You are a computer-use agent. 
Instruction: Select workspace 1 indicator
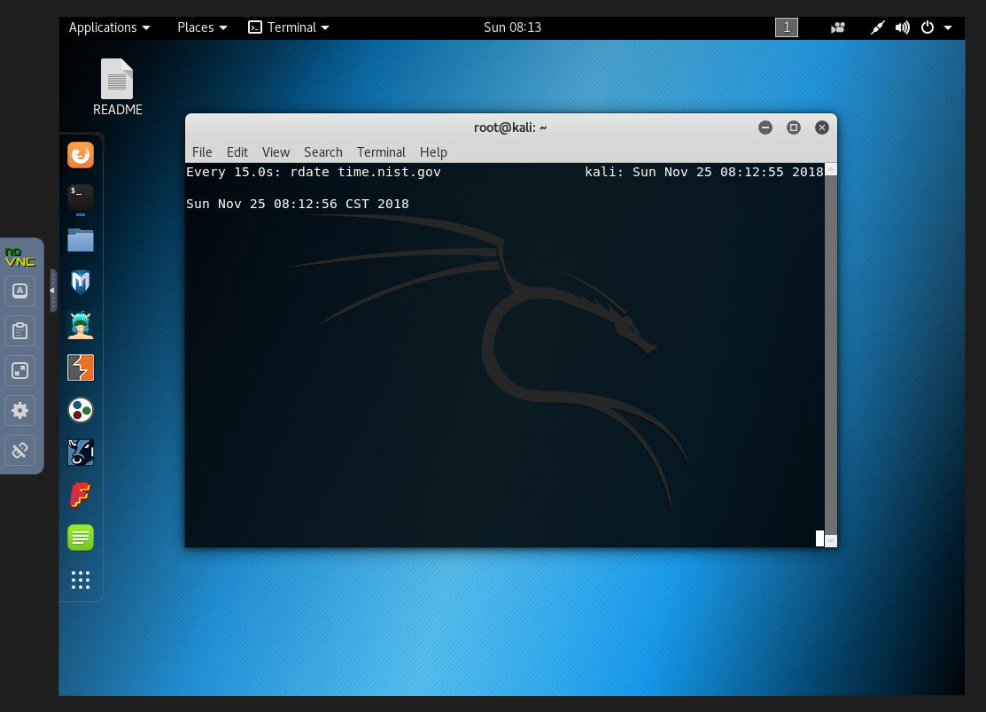click(x=787, y=27)
